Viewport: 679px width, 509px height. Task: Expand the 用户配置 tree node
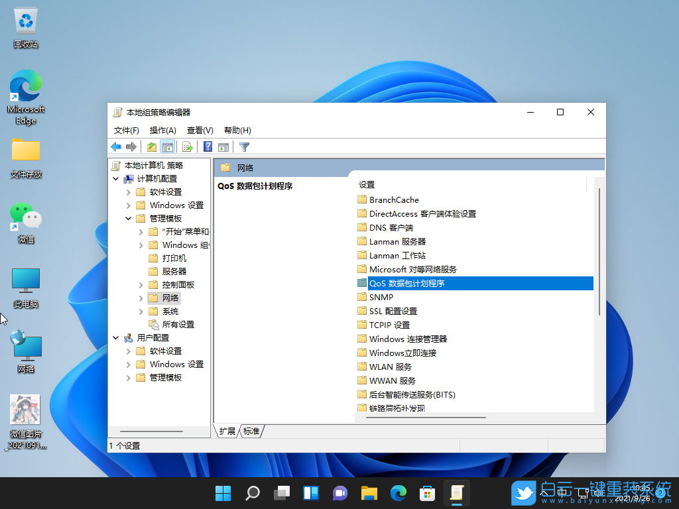[x=115, y=337]
